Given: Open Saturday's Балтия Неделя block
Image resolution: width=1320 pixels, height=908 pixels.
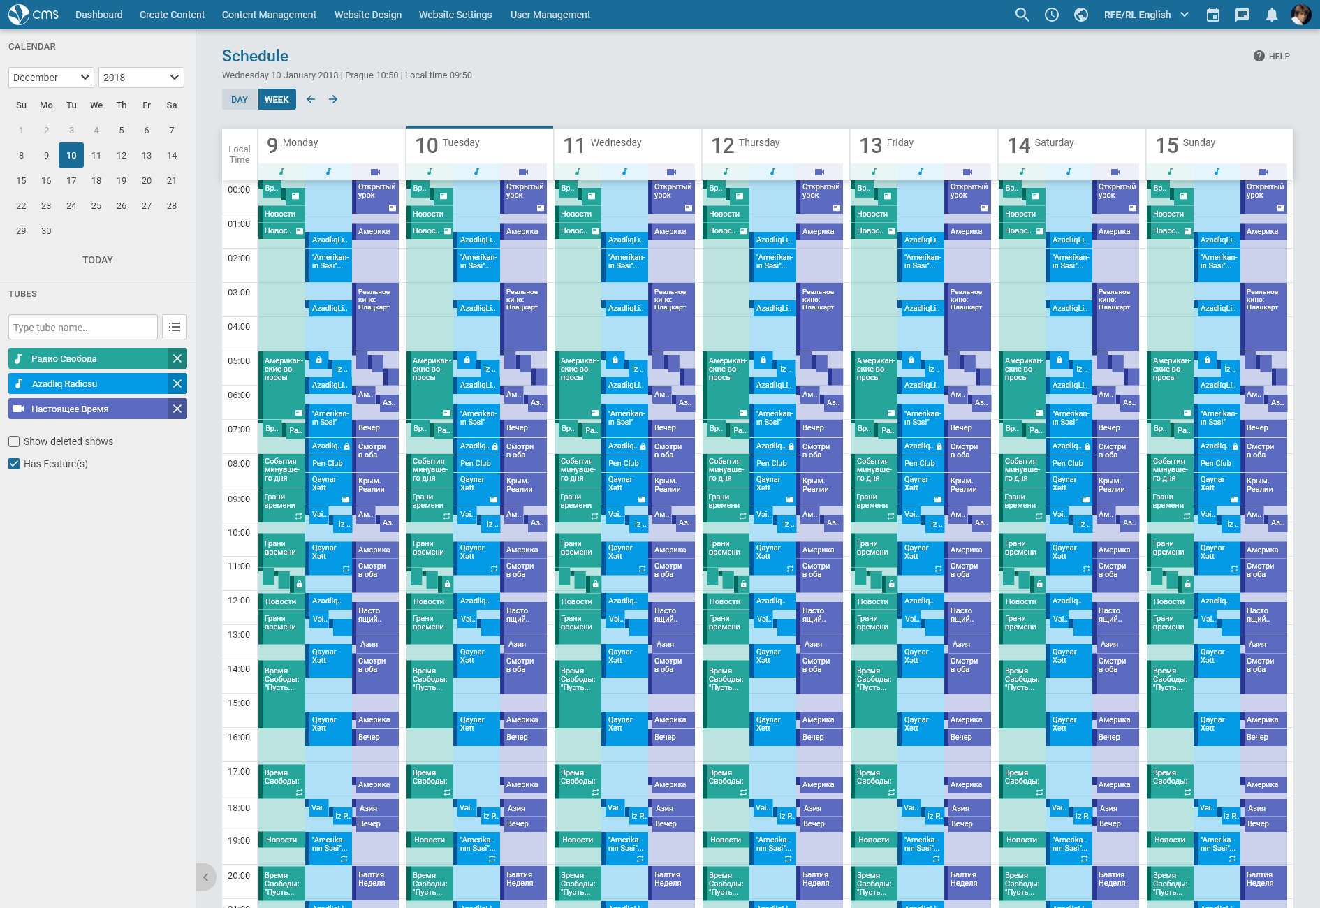Looking at the screenshot, I should (1117, 883).
